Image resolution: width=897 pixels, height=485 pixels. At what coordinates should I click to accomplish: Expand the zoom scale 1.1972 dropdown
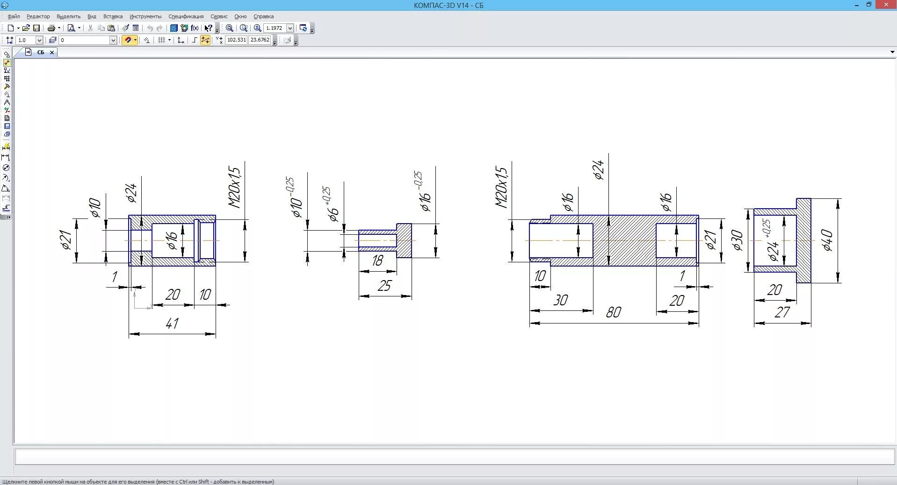[290, 28]
